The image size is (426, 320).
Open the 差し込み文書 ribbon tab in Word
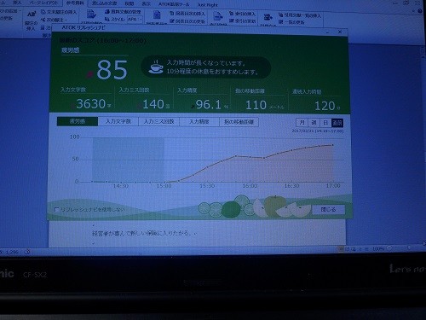(104, 3)
